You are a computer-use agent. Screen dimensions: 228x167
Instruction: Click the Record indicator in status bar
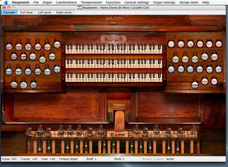point(147,159)
